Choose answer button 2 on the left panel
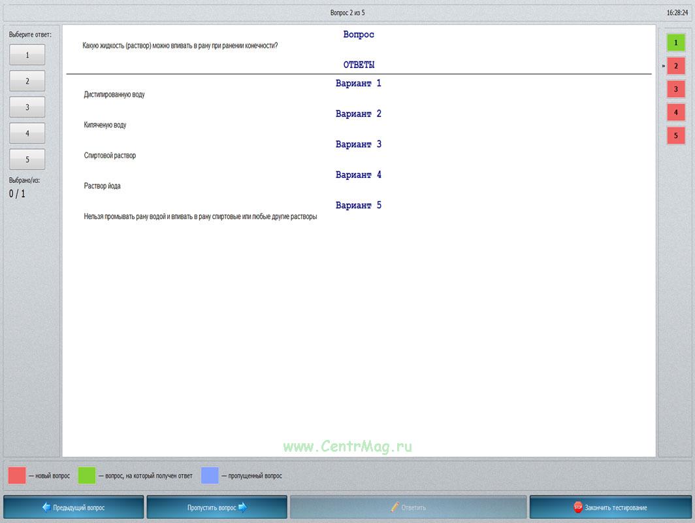 pyautogui.click(x=27, y=81)
